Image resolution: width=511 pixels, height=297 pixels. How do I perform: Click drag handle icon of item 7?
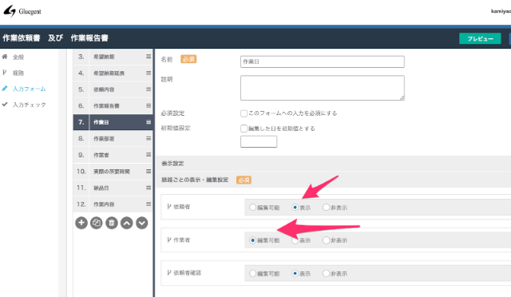coord(149,122)
